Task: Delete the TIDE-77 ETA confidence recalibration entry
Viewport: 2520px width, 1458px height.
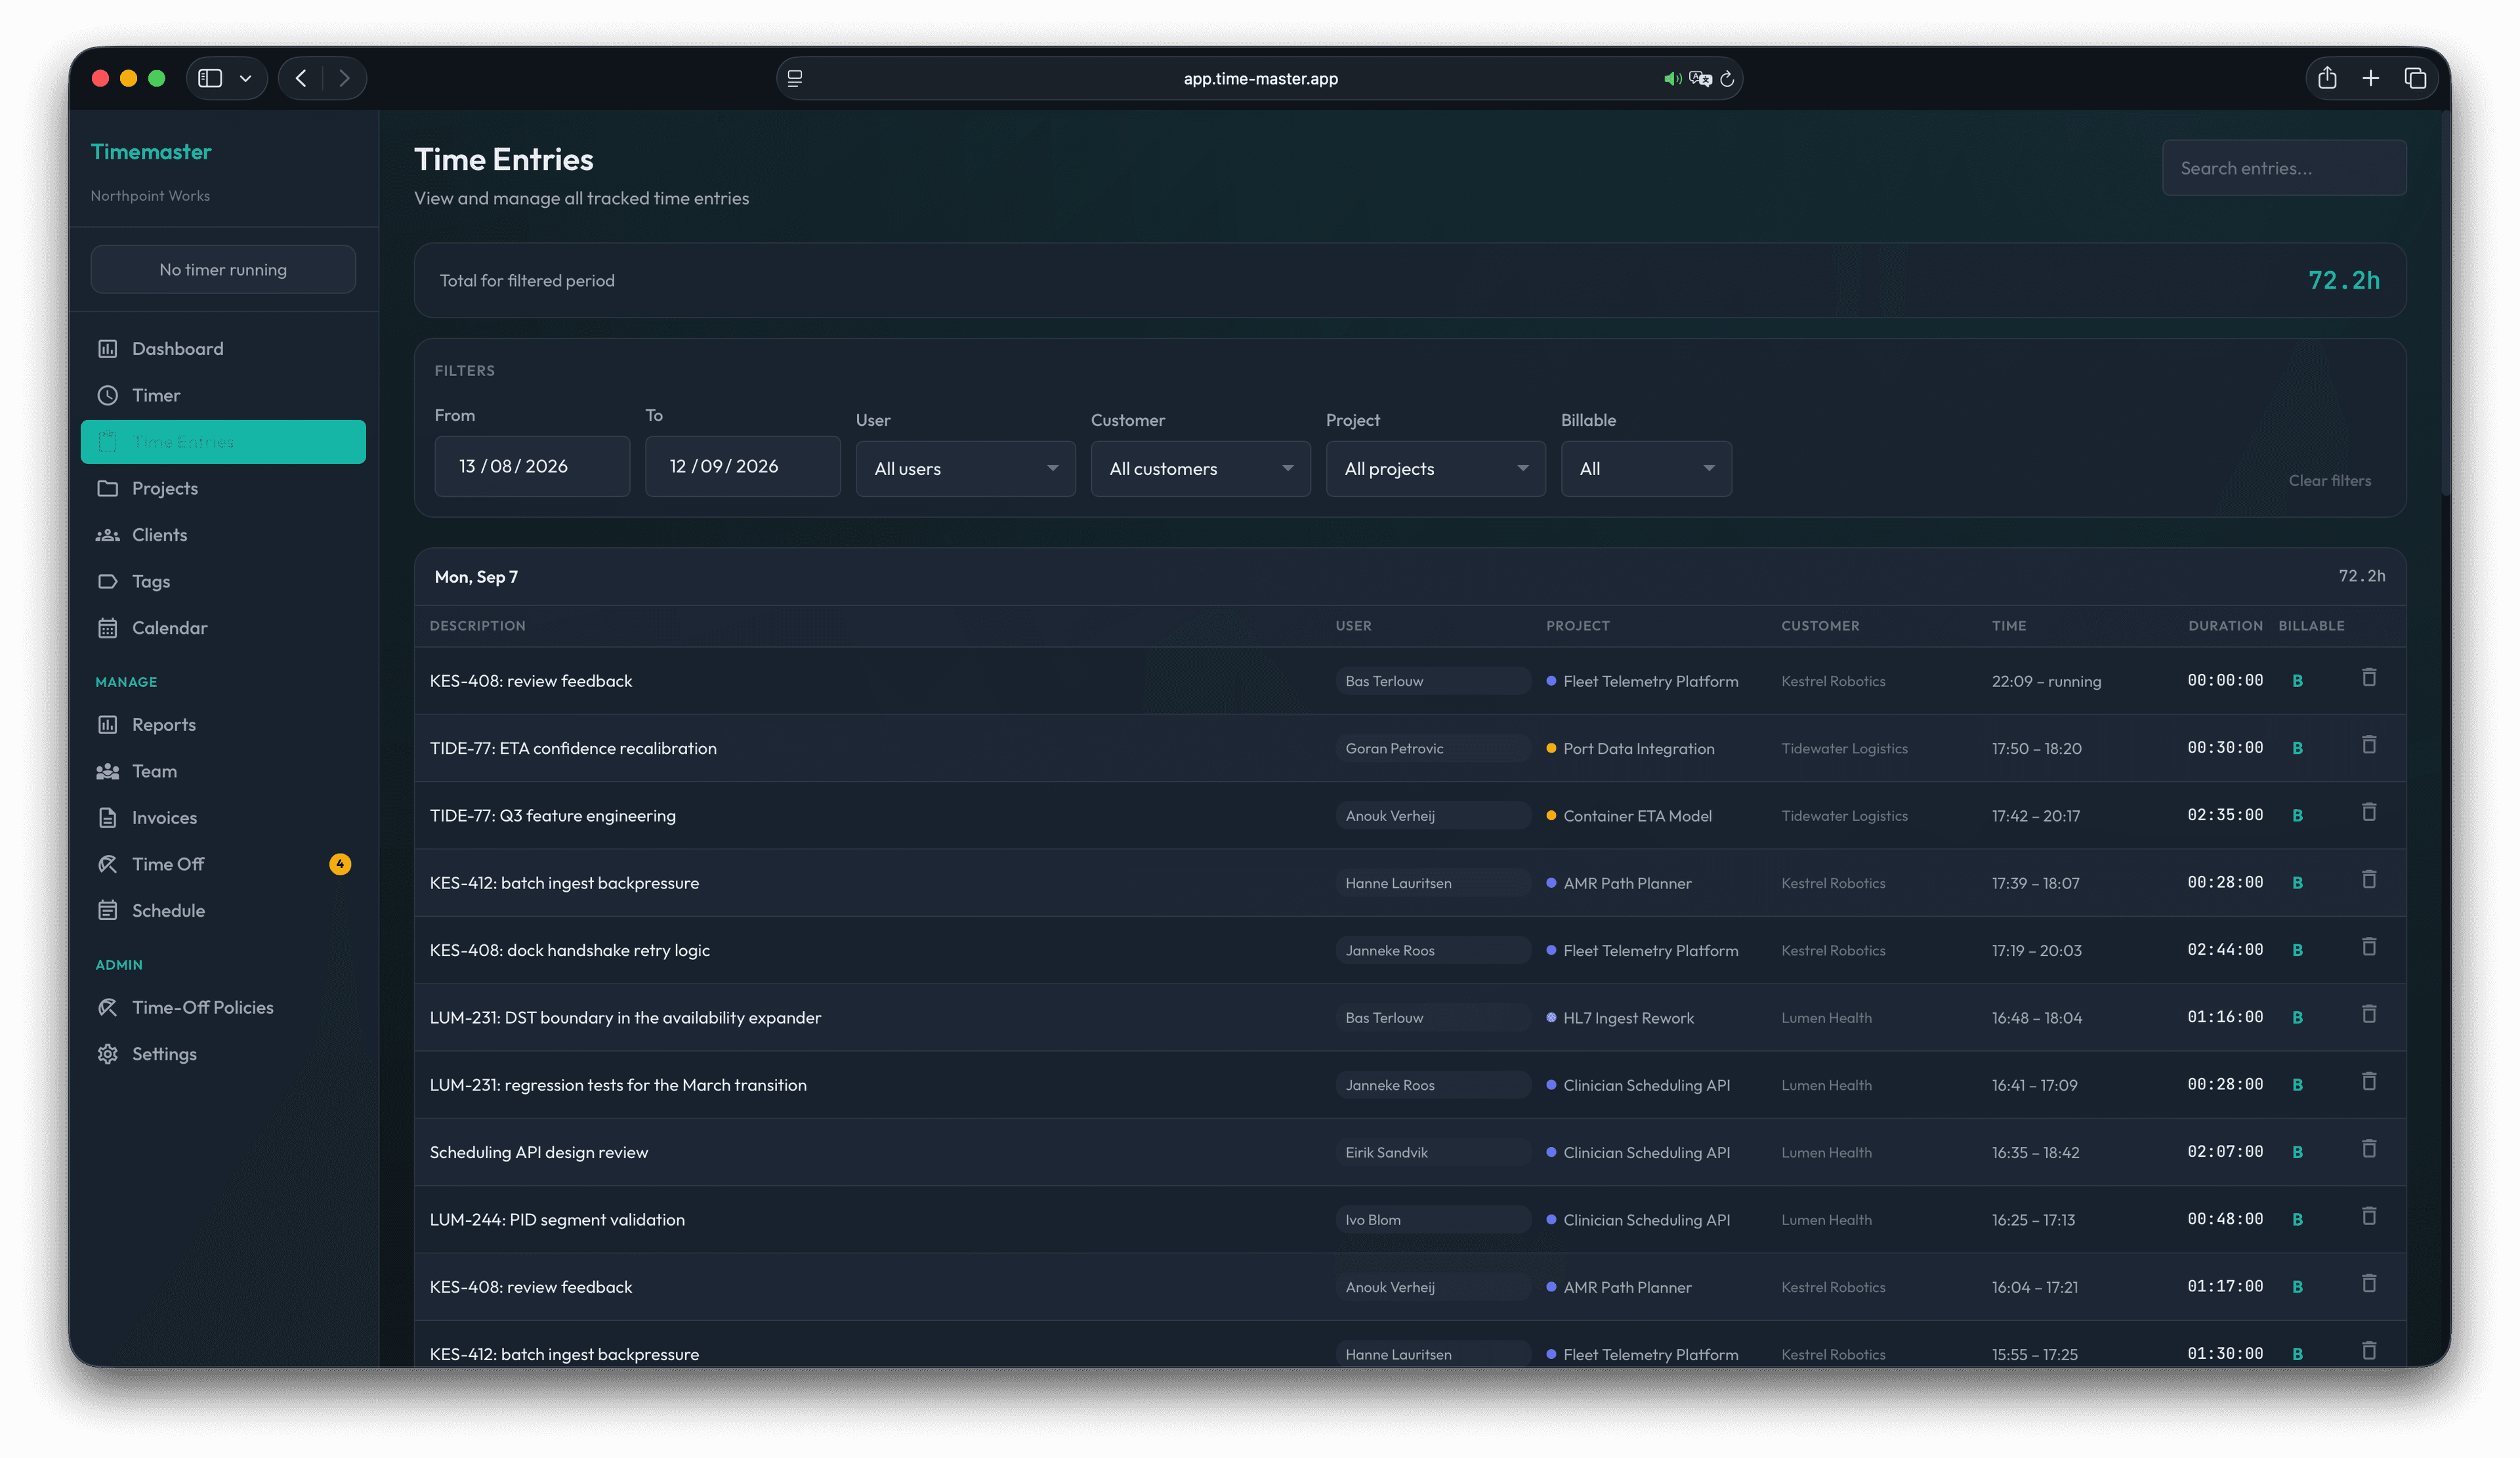Action: (x=2368, y=746)
